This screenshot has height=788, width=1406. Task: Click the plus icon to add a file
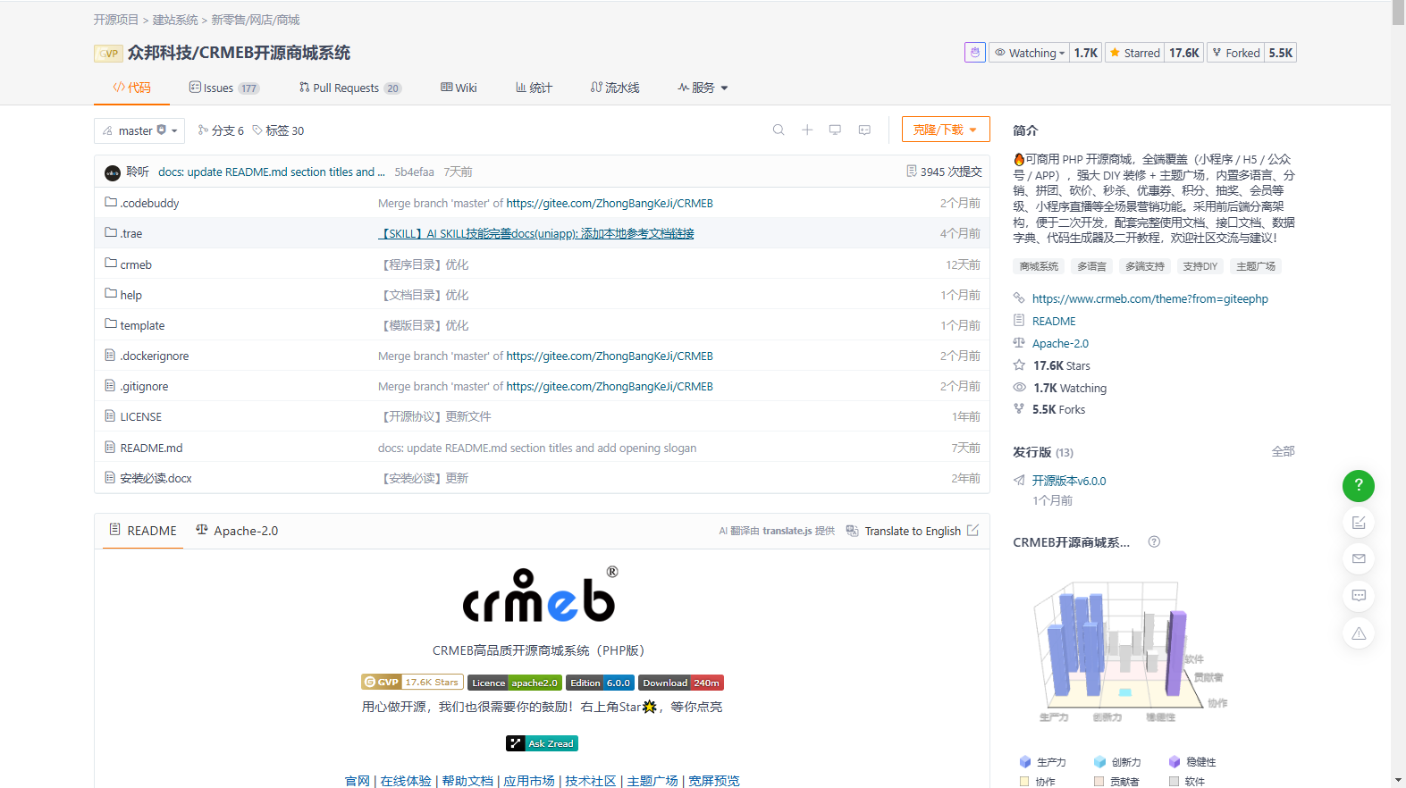pyautogui.click(x=807, y=130)
